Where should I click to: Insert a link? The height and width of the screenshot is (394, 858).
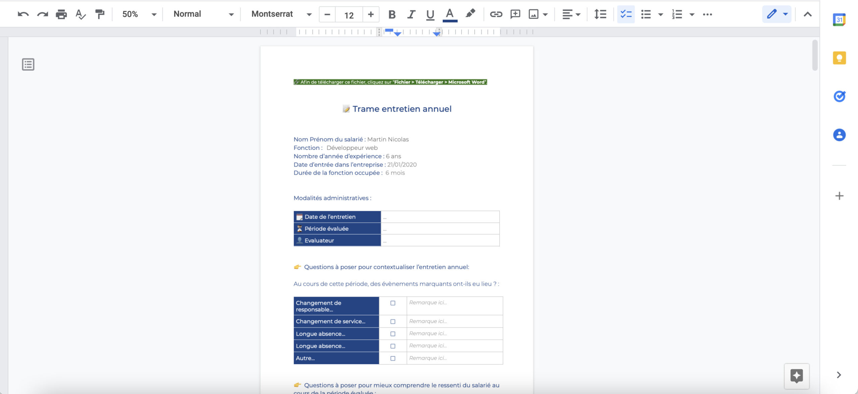coord(496,14)
